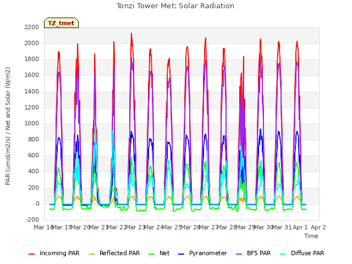
Task: Click the 600 y-axis tick label
Action: pos(34,155)
